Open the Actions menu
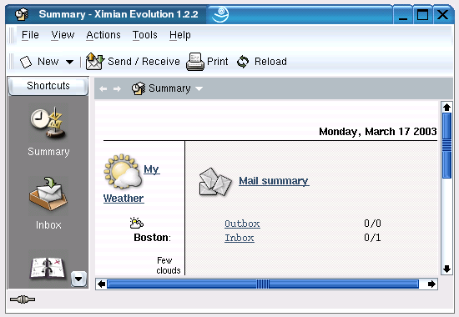459x317 pixels. [x=103, y=35]
